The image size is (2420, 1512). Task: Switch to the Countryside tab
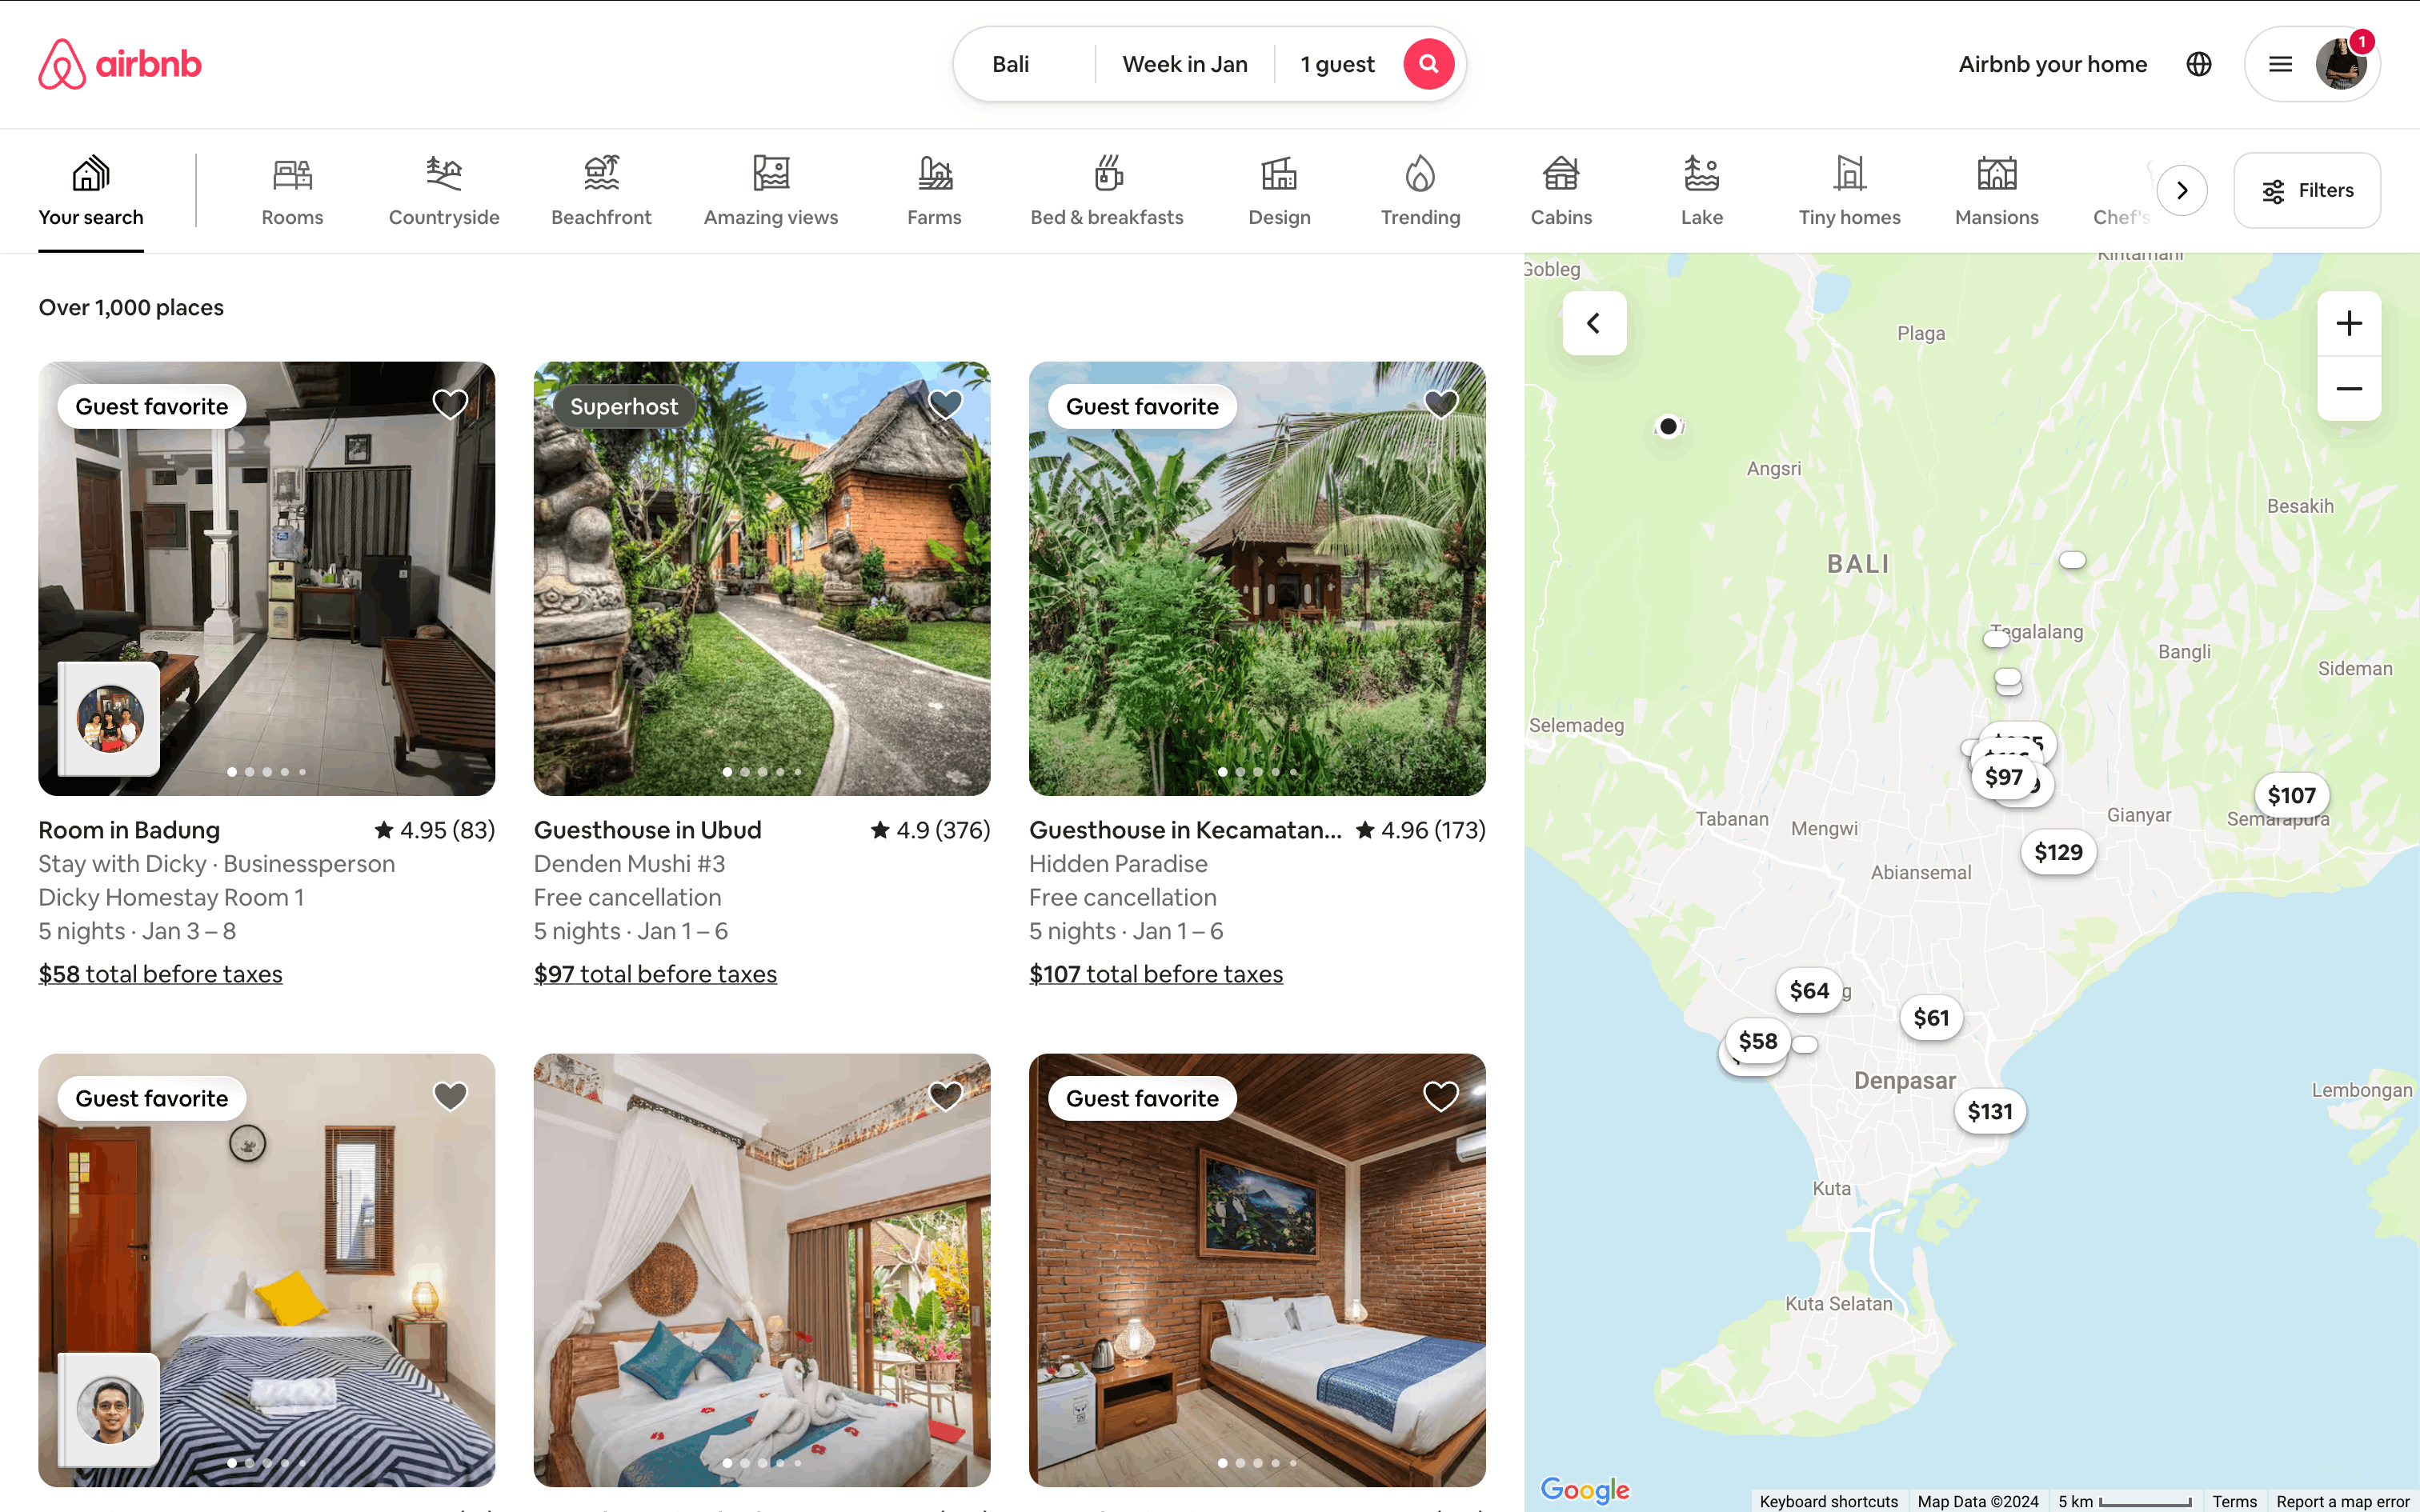(x=444, y=190)
